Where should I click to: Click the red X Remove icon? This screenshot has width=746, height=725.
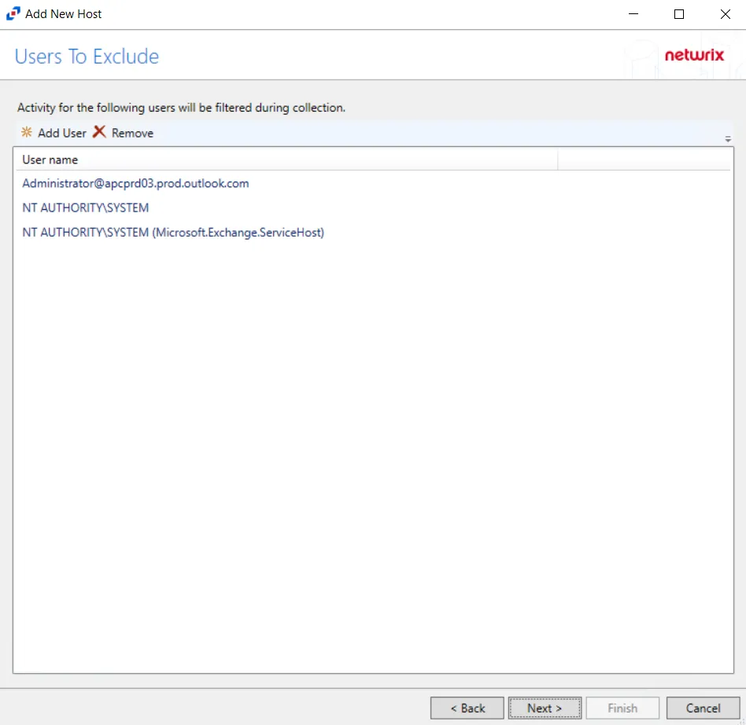[99, 131]
